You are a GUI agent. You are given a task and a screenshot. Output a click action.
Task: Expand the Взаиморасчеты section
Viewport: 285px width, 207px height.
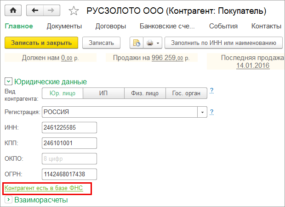coord(8,200)
